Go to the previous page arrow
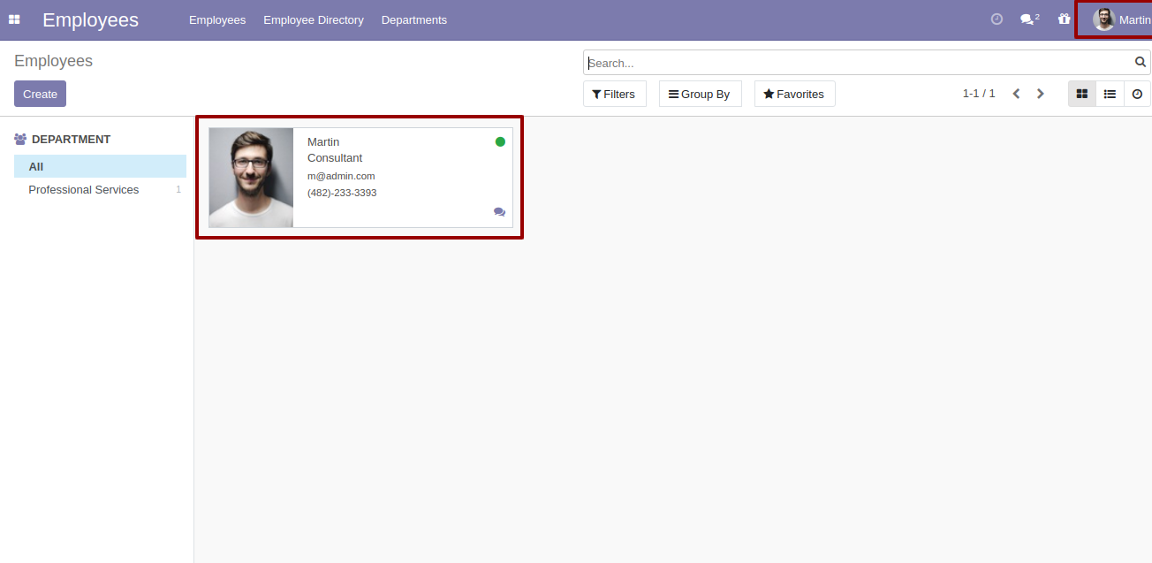 click(1016, 94)
